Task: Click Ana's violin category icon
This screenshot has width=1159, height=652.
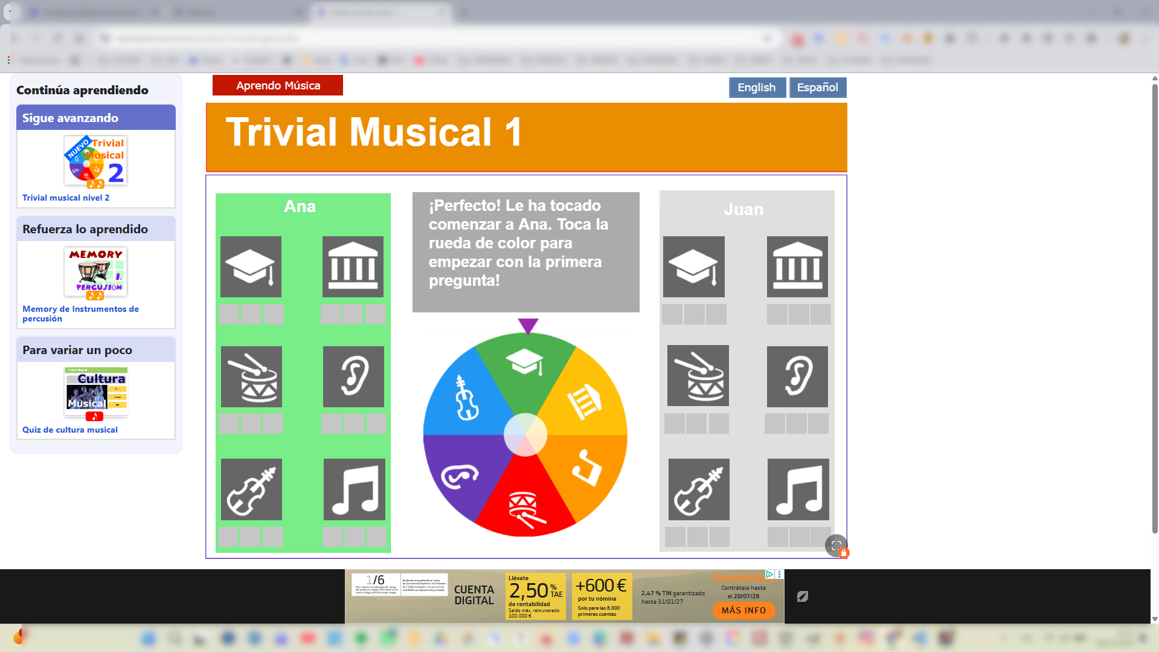Action: [x=251, y=489]
